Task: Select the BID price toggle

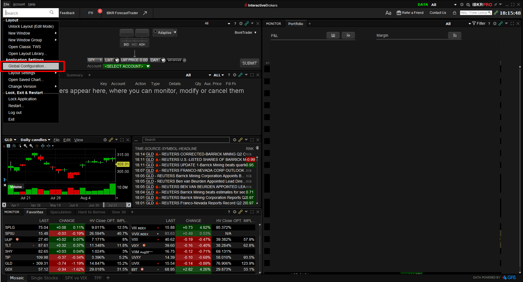Action: click(126, 44)
